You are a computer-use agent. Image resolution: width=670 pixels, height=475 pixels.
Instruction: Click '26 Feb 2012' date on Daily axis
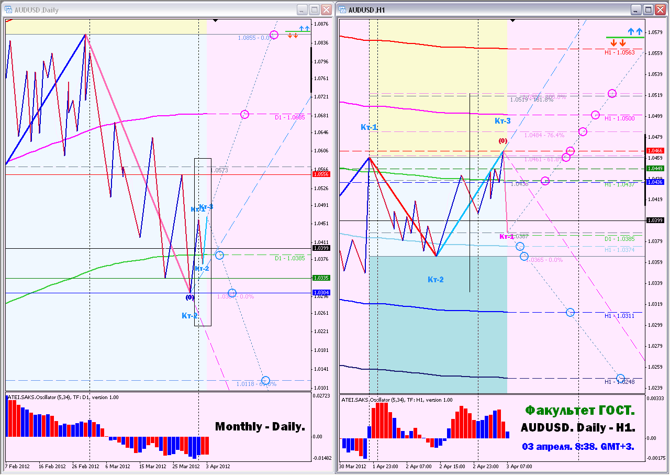coord(86,466)
